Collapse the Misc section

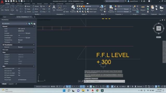tap(34, 66)
